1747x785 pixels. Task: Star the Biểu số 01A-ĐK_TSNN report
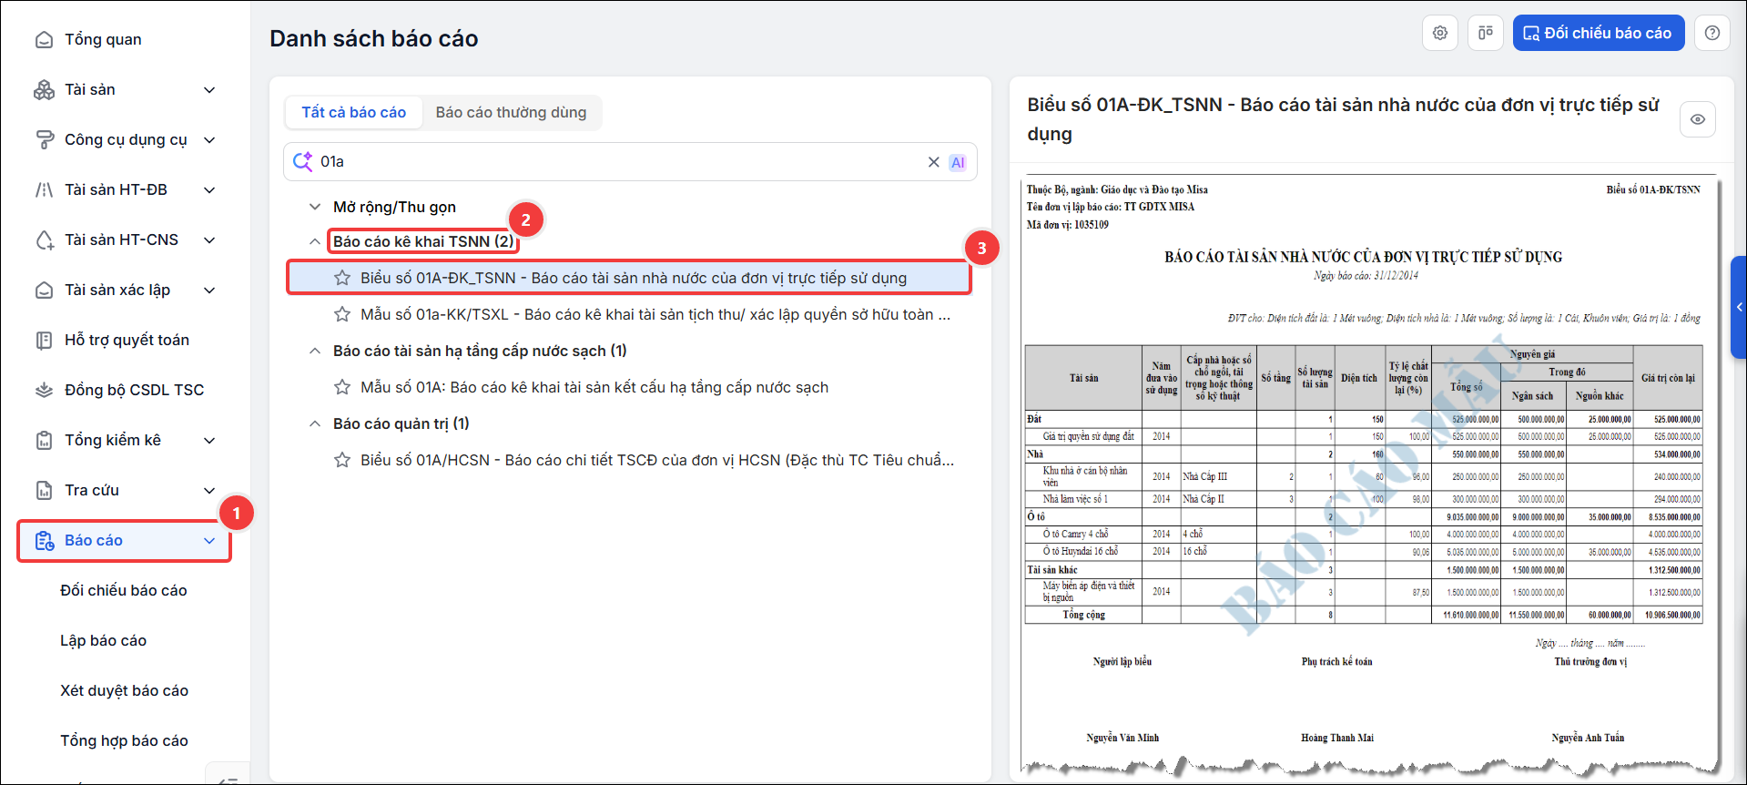342,278
